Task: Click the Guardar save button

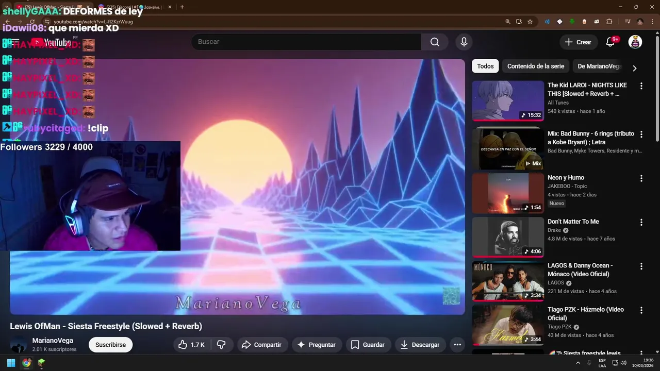Action: tap(368, 345)
